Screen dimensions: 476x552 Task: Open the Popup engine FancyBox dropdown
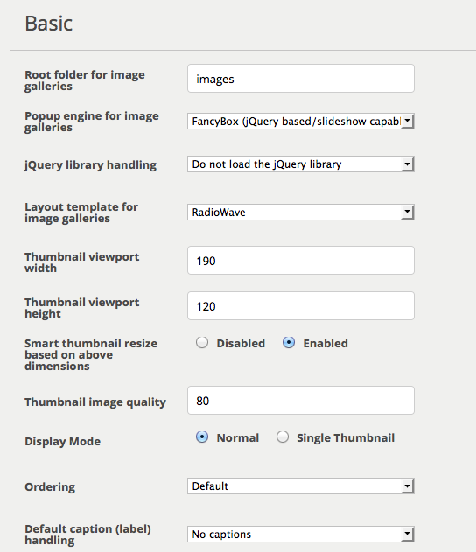[301, 122]
